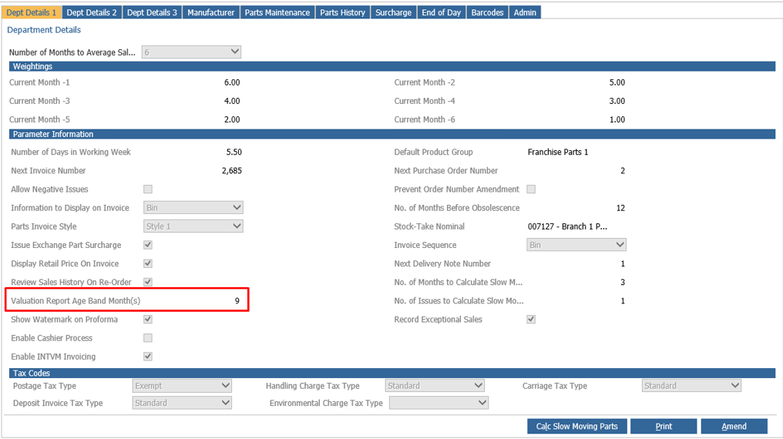Screen dimensions: 783x439
Task: Go to the Parts Maintenance tab
Action: click(x=277, y=12)
